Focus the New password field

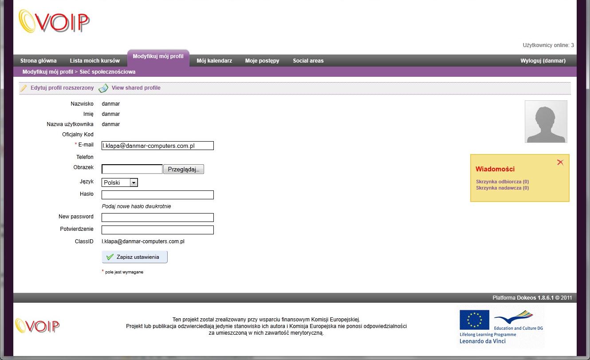(158, 218)
